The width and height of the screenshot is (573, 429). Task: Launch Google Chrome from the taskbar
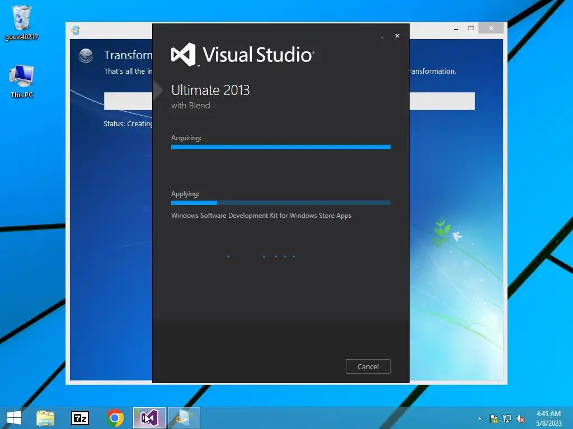(115, 418)
